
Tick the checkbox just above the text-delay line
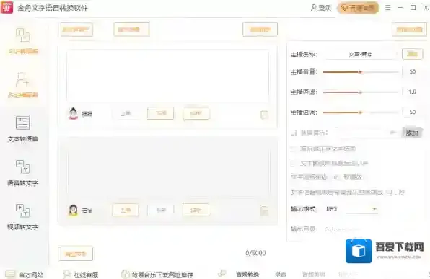294,164
